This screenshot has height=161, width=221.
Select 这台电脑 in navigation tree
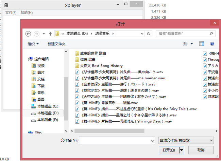click(x=38, y=59)
